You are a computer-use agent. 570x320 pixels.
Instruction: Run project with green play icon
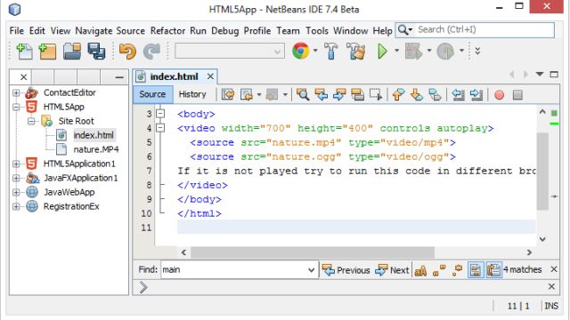pos(382,52)
